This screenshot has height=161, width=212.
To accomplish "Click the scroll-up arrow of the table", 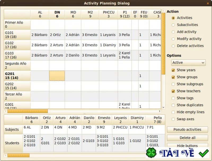I will click(x=163, y=11).
